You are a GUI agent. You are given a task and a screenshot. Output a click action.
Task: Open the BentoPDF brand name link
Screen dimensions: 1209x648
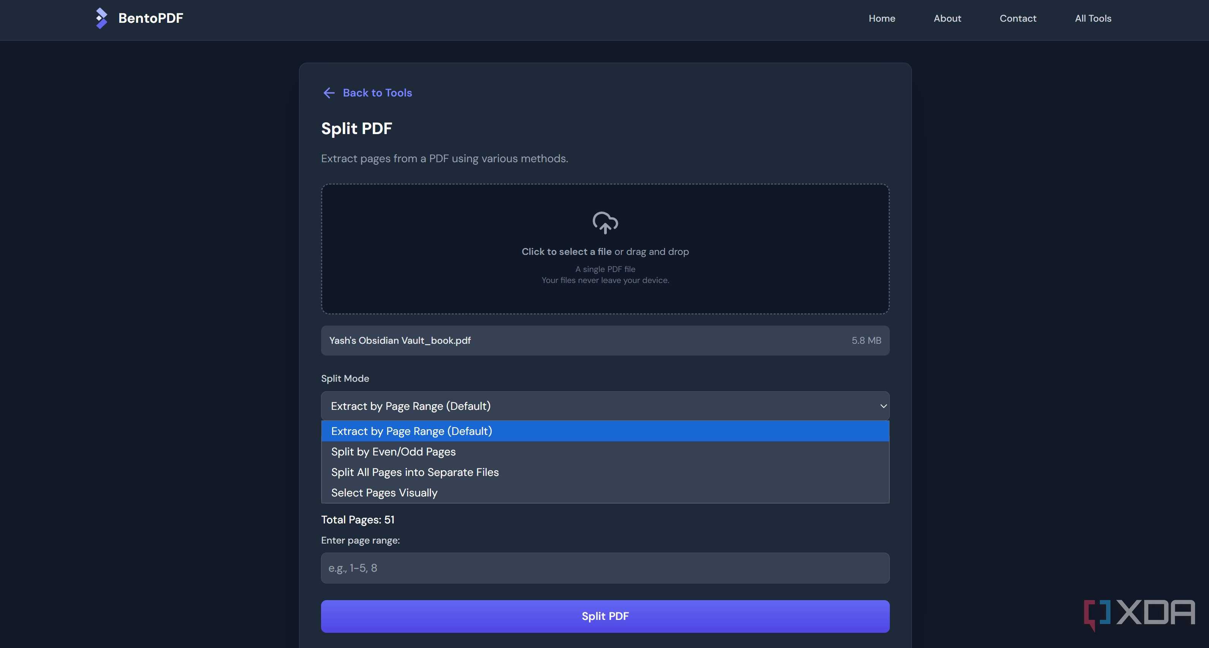[x=151, y=18]
